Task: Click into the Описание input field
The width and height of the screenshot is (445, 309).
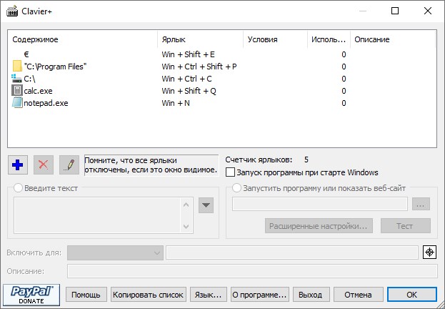Action: (251, 271)
